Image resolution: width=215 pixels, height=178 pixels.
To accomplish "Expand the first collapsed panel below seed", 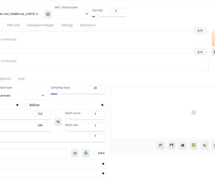I will (x=103, y=163).
